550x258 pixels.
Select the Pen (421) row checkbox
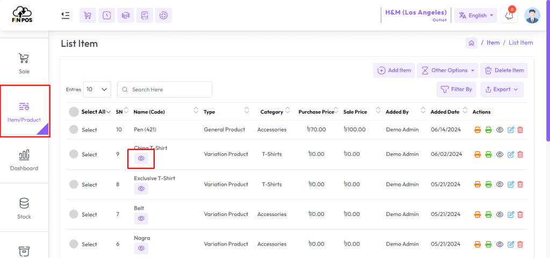(x=74, y=130)
